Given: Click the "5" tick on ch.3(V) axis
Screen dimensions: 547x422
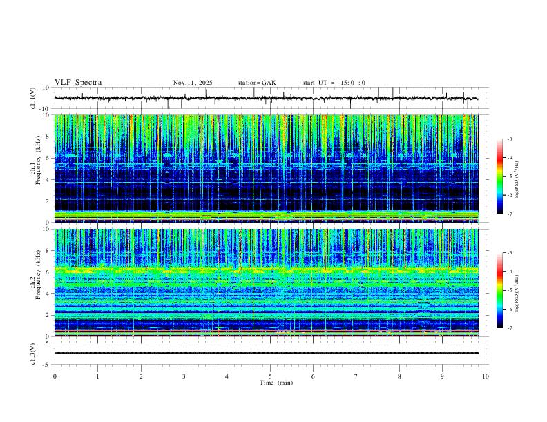Looking at the screenshot, I should coord(48,343).
